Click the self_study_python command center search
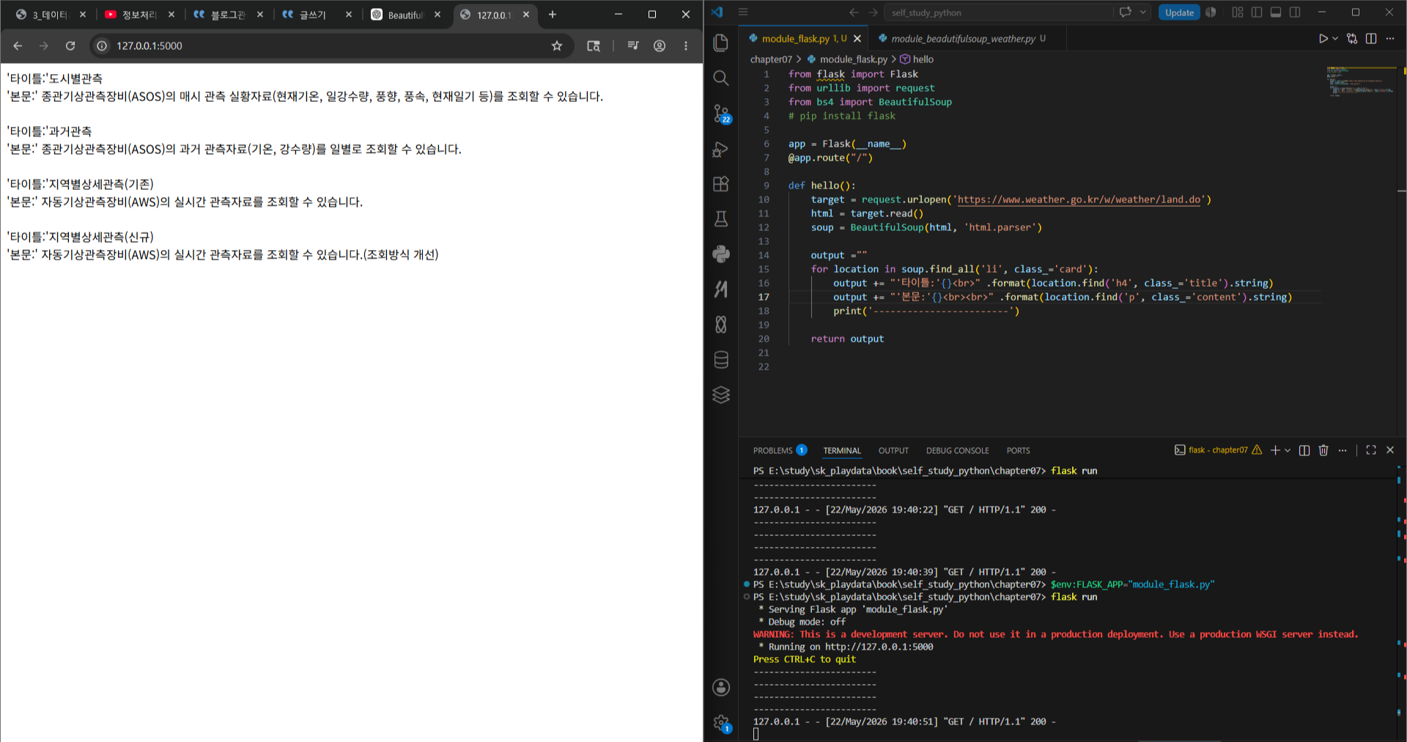The image size is (1407, 742). click(1000, 12)
